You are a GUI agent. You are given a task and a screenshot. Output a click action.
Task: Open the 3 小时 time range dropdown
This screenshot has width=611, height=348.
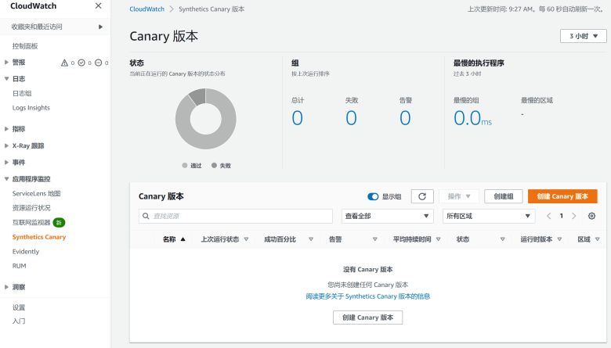pyautogui.click(x=584, y=37)
